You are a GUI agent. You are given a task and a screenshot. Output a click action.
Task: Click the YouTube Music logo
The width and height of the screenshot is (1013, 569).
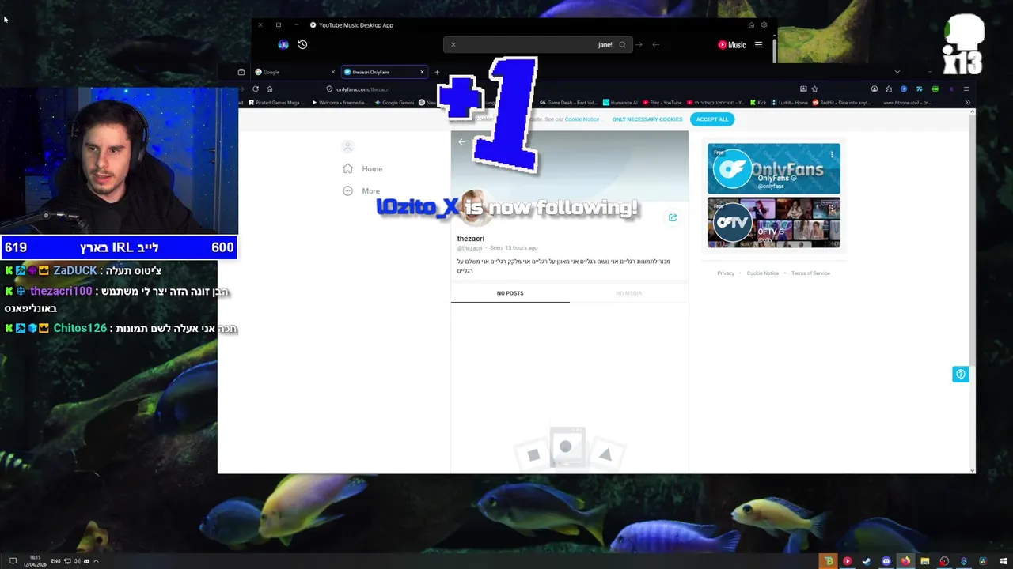[731, 45]
